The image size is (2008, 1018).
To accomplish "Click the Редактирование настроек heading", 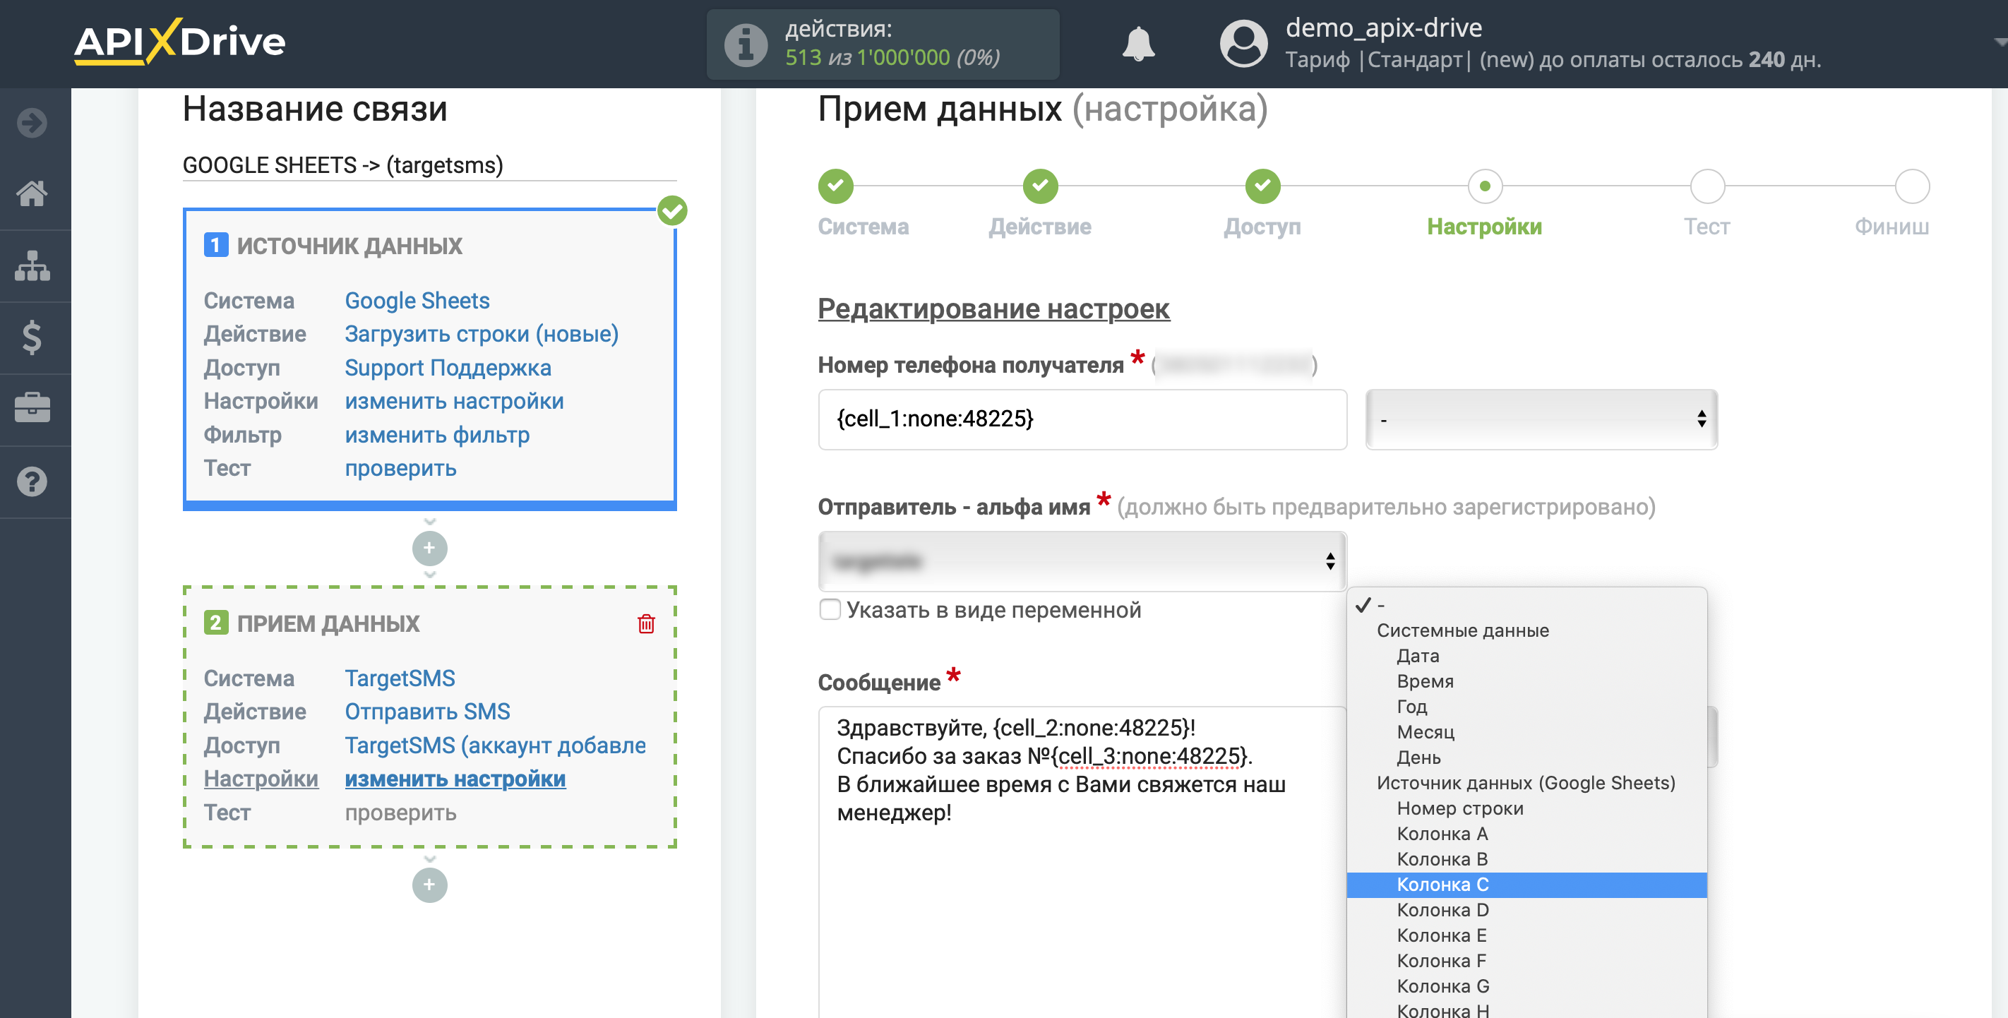I will pos(993,309).
